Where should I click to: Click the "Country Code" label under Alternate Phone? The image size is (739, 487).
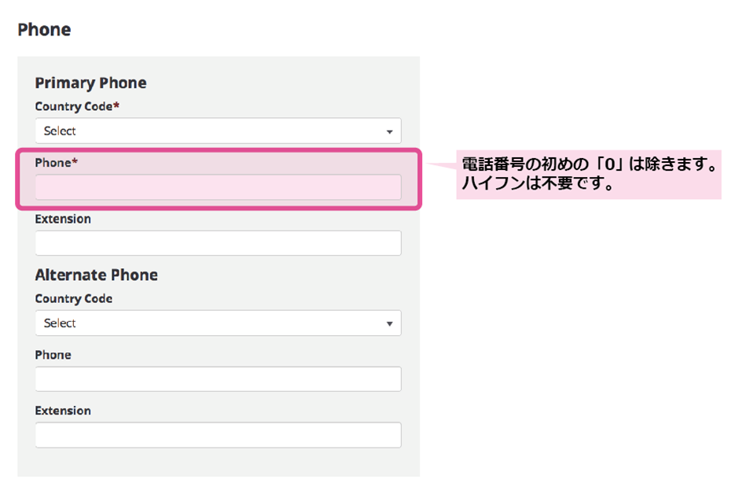[73, 299]
